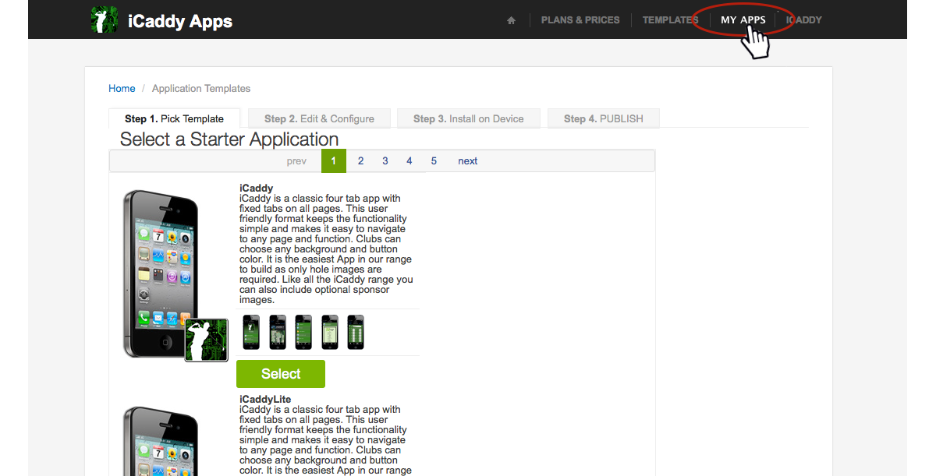Click the prev pagination link

pyautogui.click(x=296, y=161)
